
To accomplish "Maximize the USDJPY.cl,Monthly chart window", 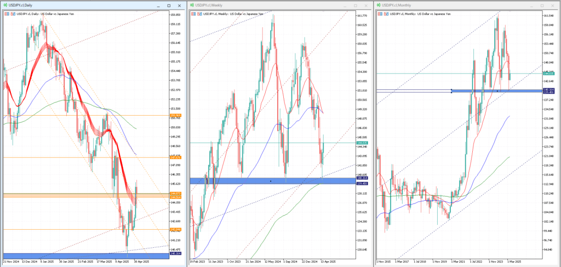I will (x=542, y=5).
